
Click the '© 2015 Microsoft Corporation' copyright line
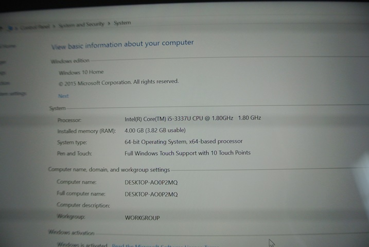[x=118, y=82]
